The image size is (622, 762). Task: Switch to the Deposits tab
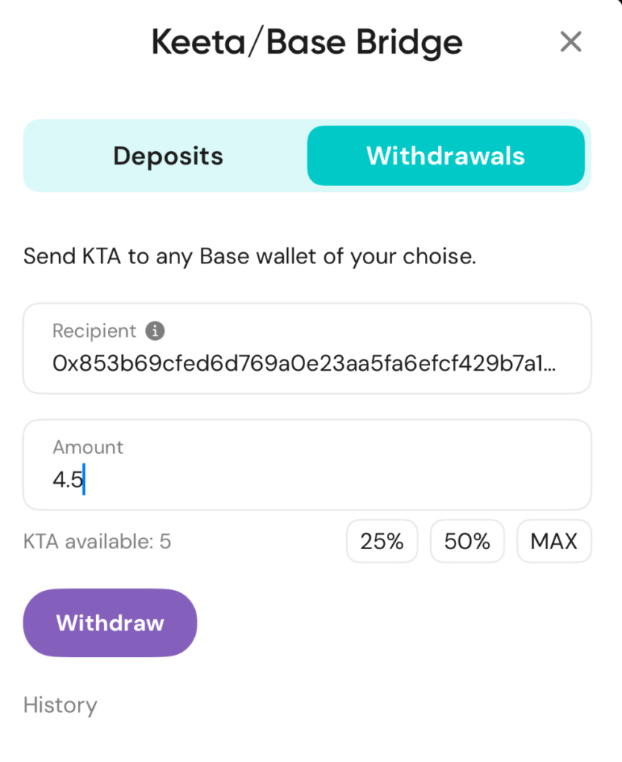point(168,156)
